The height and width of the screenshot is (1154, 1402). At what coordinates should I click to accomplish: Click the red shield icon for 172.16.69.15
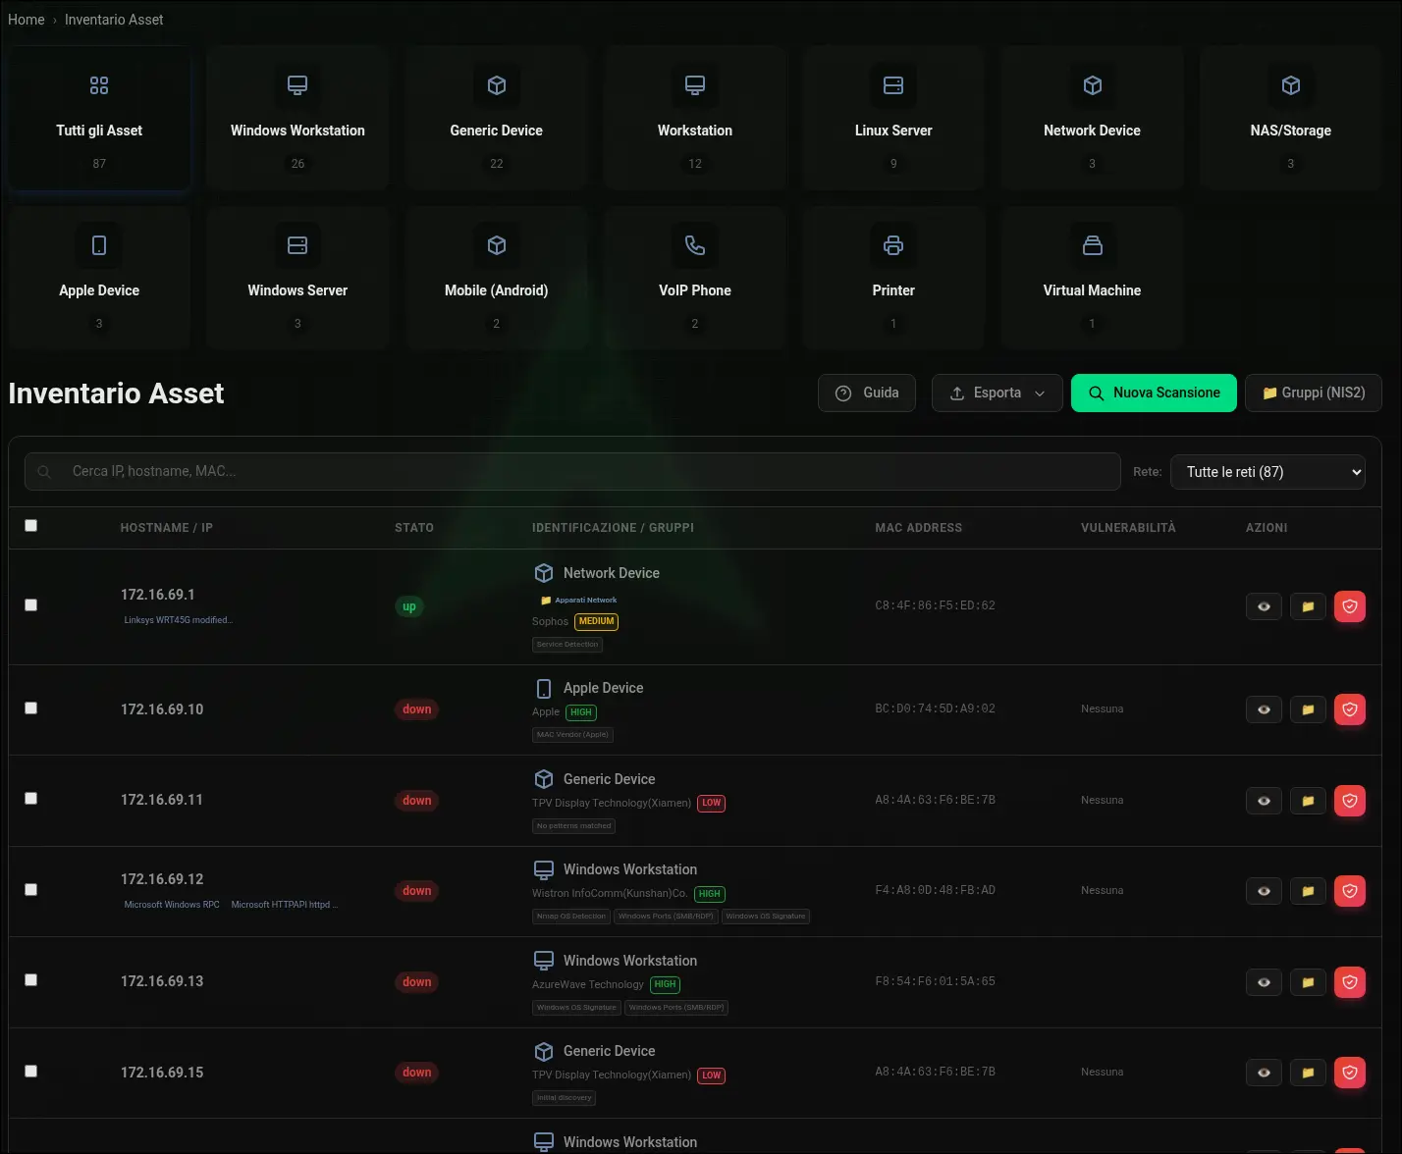click(x=1350, y=1073)
